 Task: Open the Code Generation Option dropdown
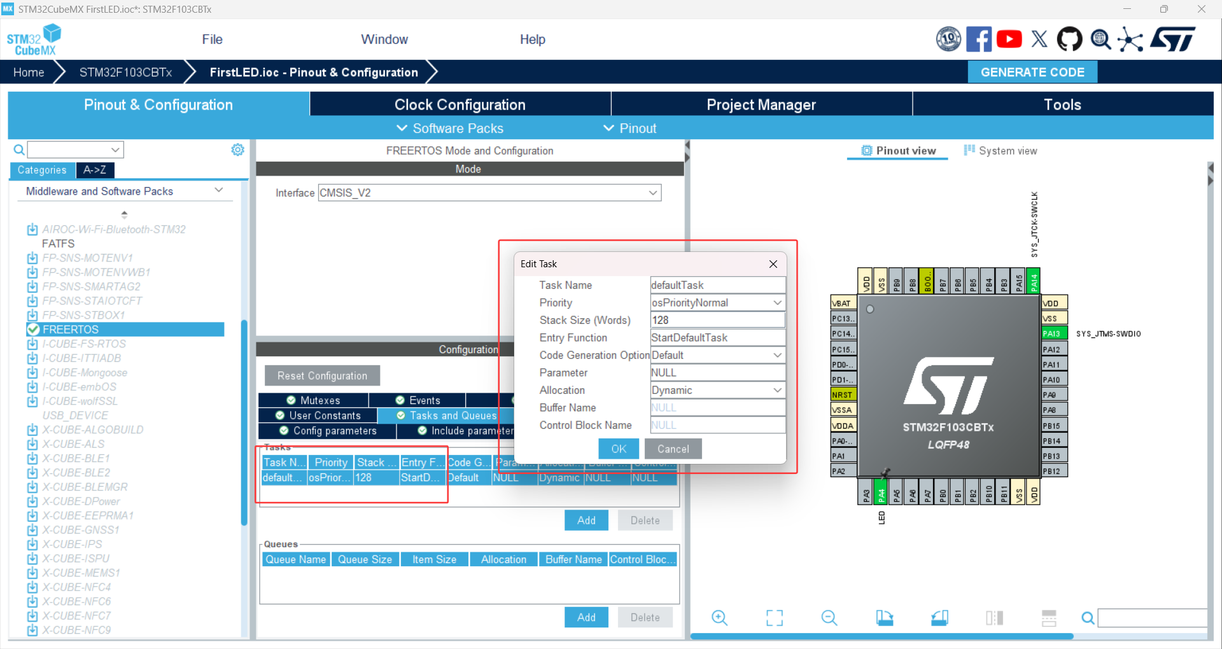pos(777,355)
